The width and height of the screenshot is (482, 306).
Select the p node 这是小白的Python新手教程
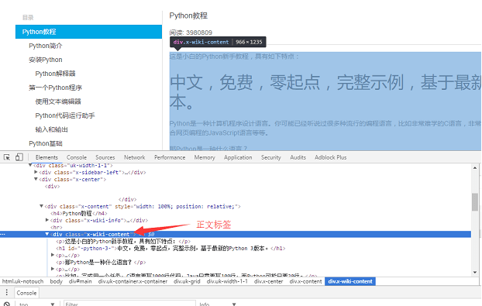tap(123, 241)
